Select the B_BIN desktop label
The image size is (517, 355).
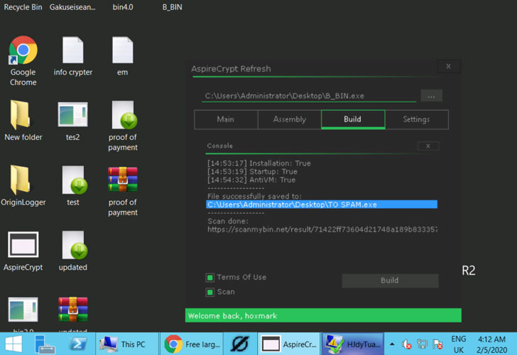(x=172, y=7)
